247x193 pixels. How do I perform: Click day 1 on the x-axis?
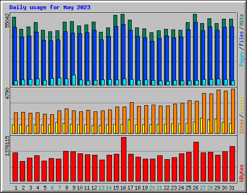click(16, 188)
